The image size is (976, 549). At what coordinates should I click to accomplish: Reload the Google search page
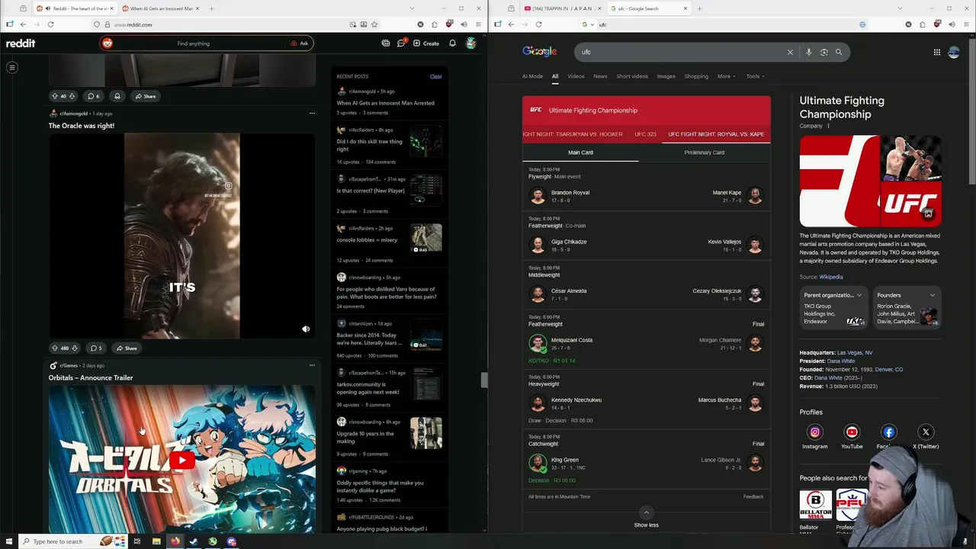[x=538, y=24]
